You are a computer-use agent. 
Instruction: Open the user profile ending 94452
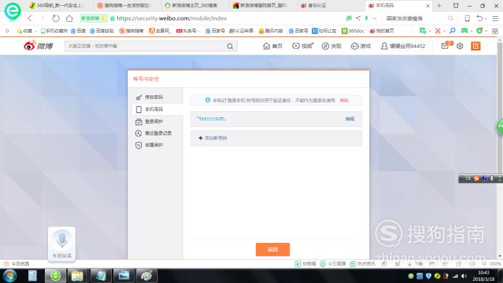click(403, 47)
